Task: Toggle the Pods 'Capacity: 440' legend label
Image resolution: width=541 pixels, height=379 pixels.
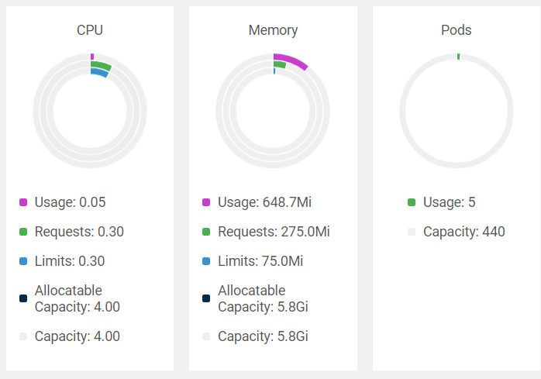Action: pos(463,232)
